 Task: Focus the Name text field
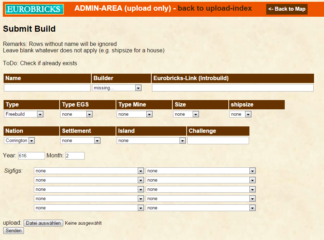[47, 88]
